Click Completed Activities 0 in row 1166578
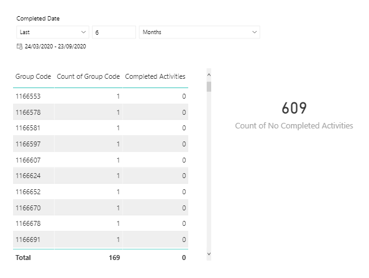The image size is (369, 278). (184, 112)
